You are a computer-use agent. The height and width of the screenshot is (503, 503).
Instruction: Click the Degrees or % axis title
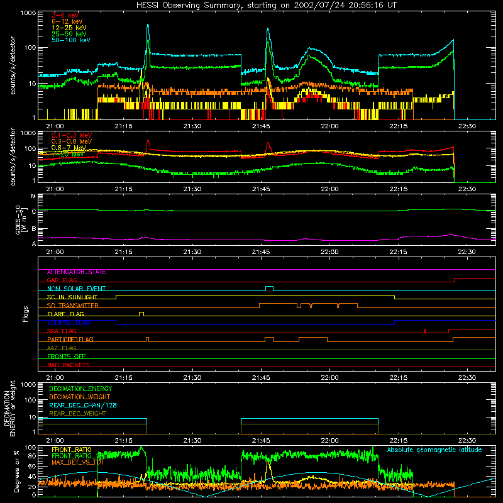tap(16, 471)
